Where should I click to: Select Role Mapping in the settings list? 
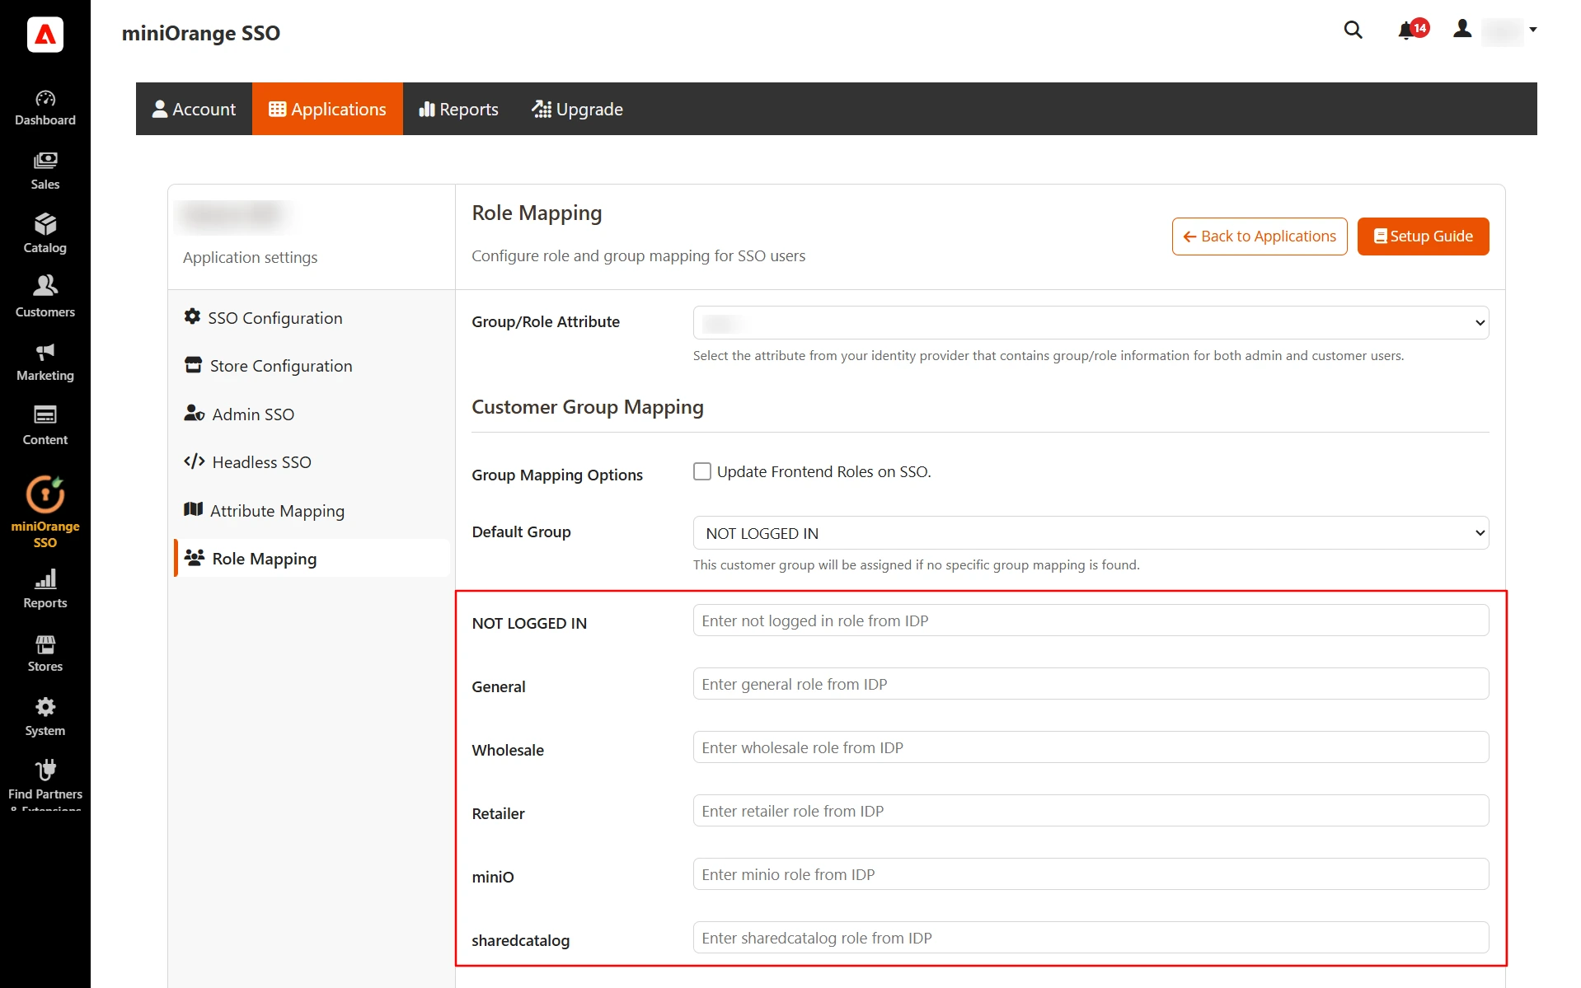312,559
